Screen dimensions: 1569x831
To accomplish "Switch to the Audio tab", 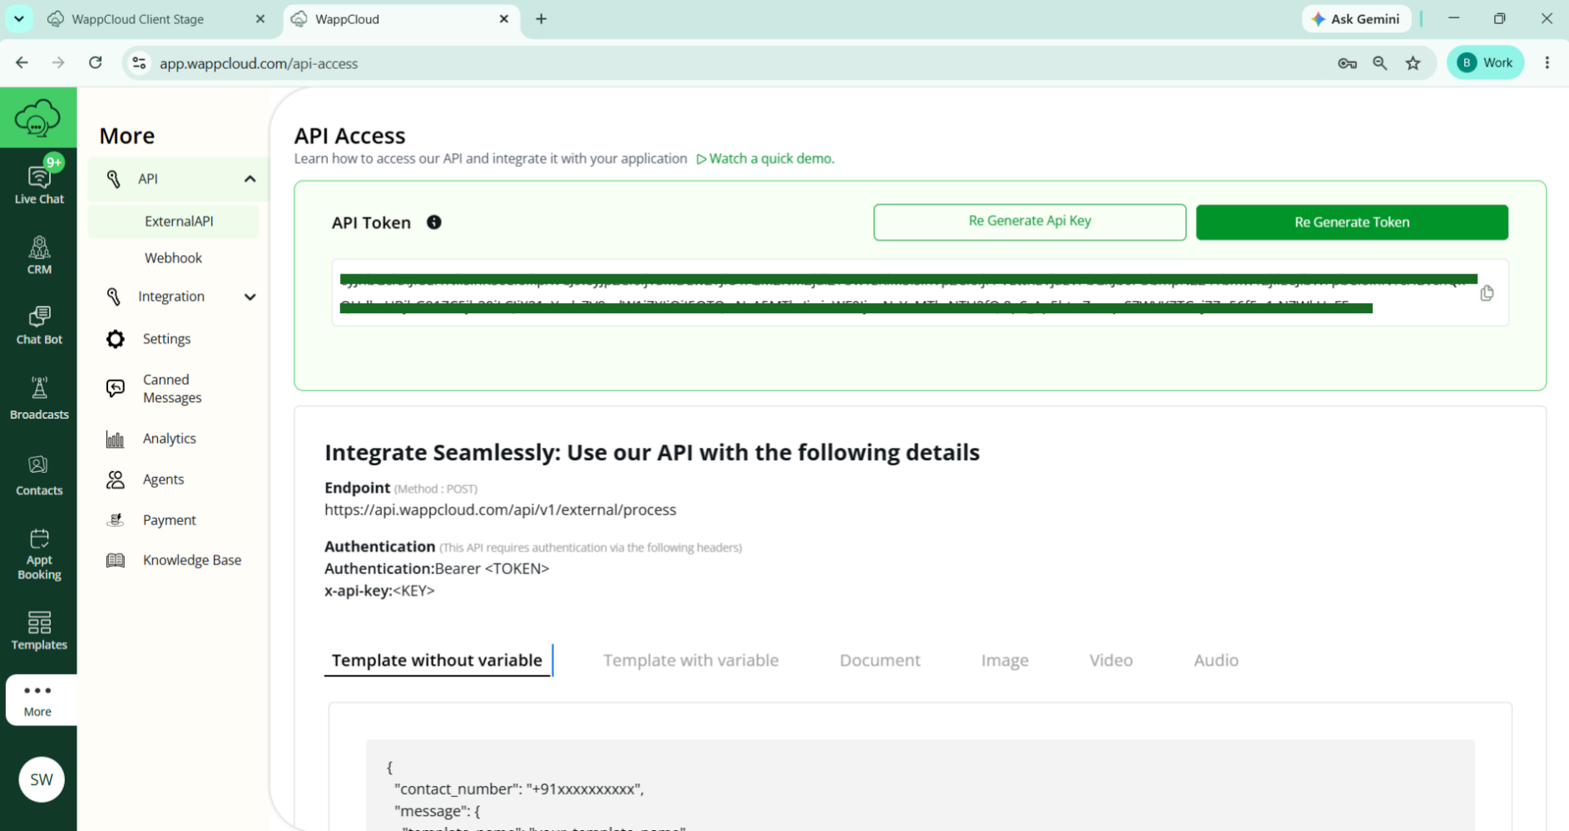I will point(1215,660).
